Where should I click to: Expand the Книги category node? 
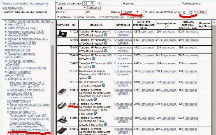(x=6, y=24)
